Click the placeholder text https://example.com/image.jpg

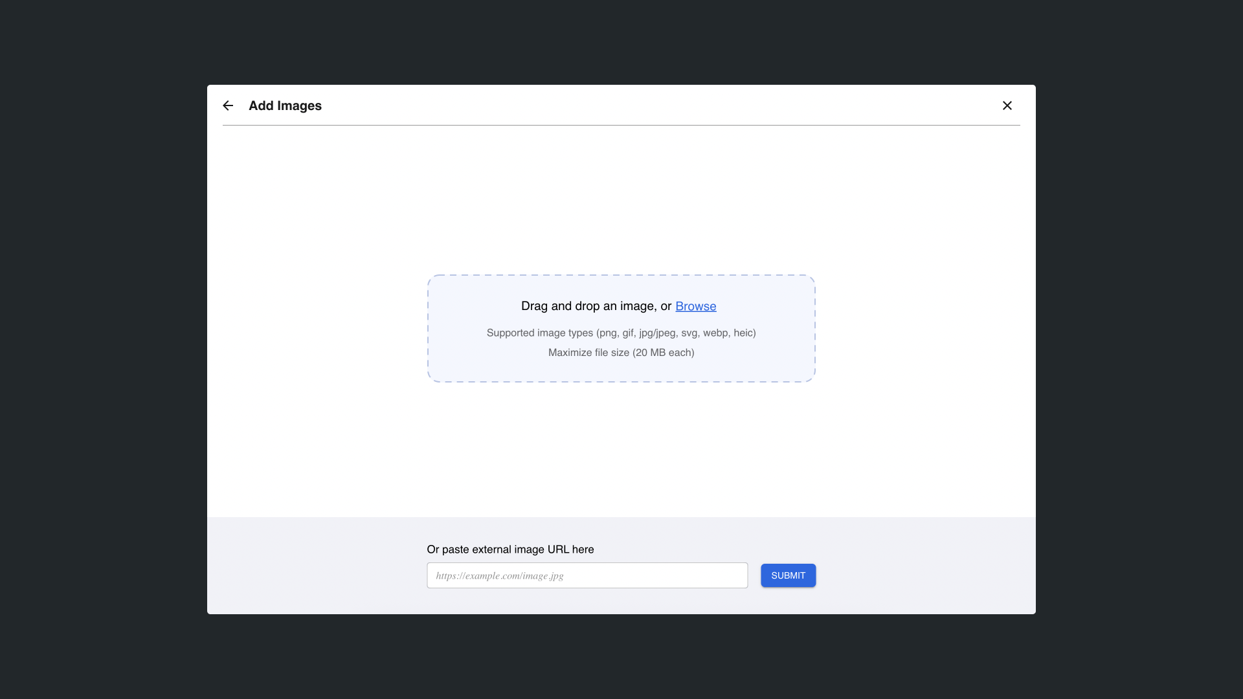[500, 575]
